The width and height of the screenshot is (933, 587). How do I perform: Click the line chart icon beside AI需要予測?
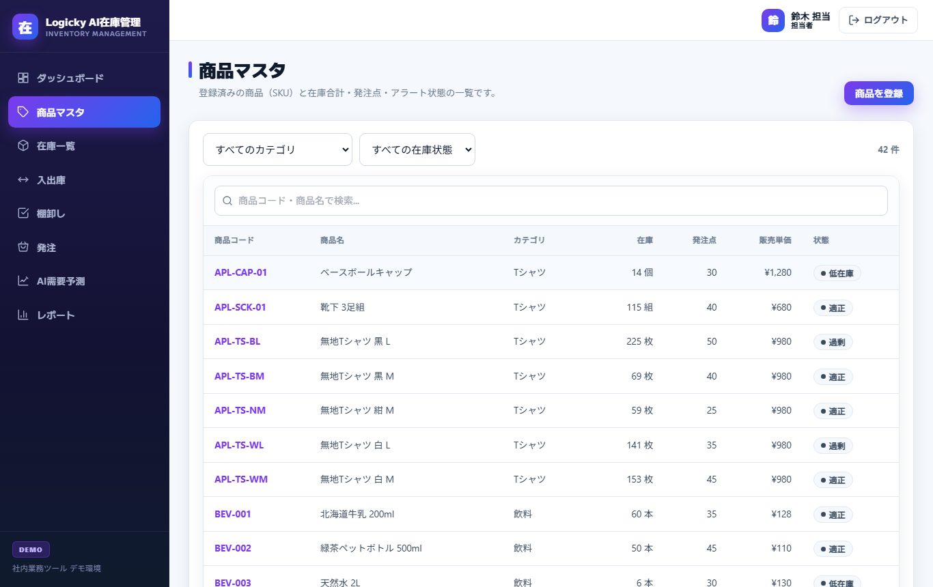tap(23, 281)
